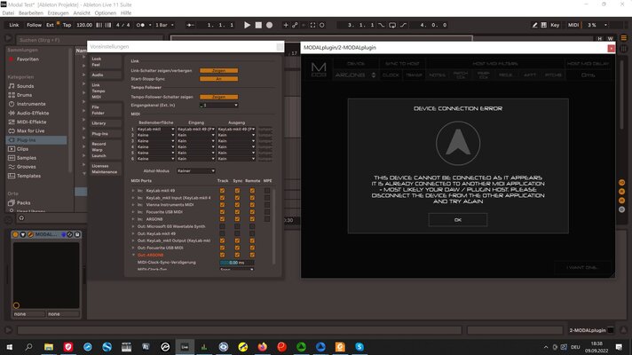Collapse Out: ARGON8 MIDI port entry

point(133,255)
